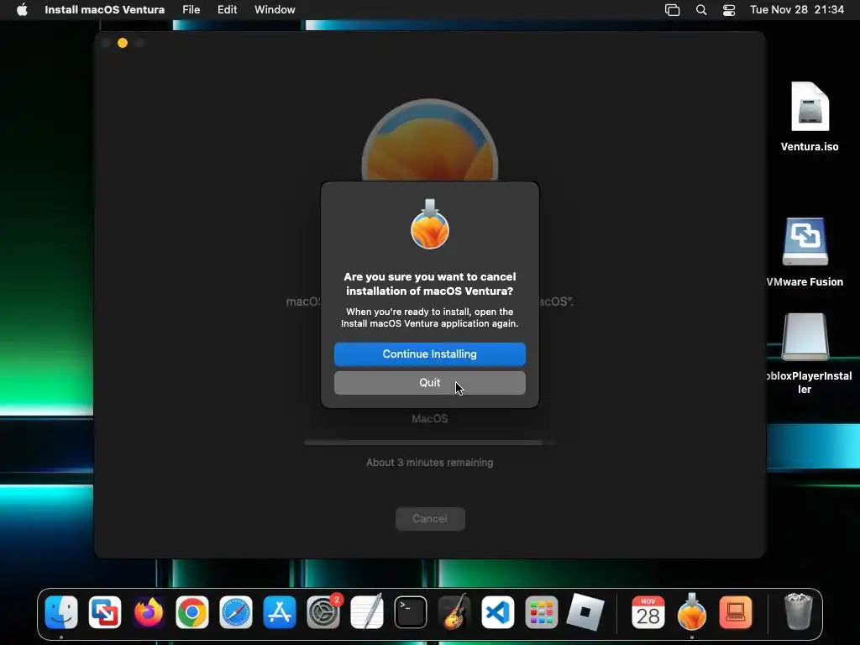
Task: Choose Continue Installing in the dialog
Action: click(429, 354)
